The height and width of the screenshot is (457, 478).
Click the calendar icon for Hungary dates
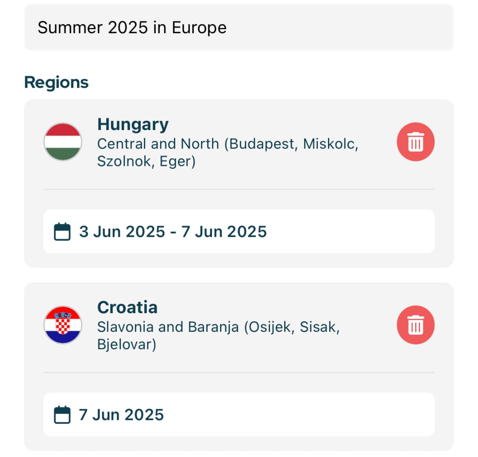(62, 232)
